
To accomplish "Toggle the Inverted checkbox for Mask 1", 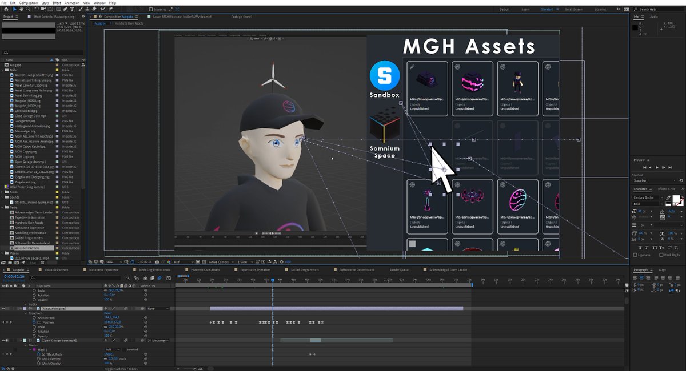I will pos(124,349).
